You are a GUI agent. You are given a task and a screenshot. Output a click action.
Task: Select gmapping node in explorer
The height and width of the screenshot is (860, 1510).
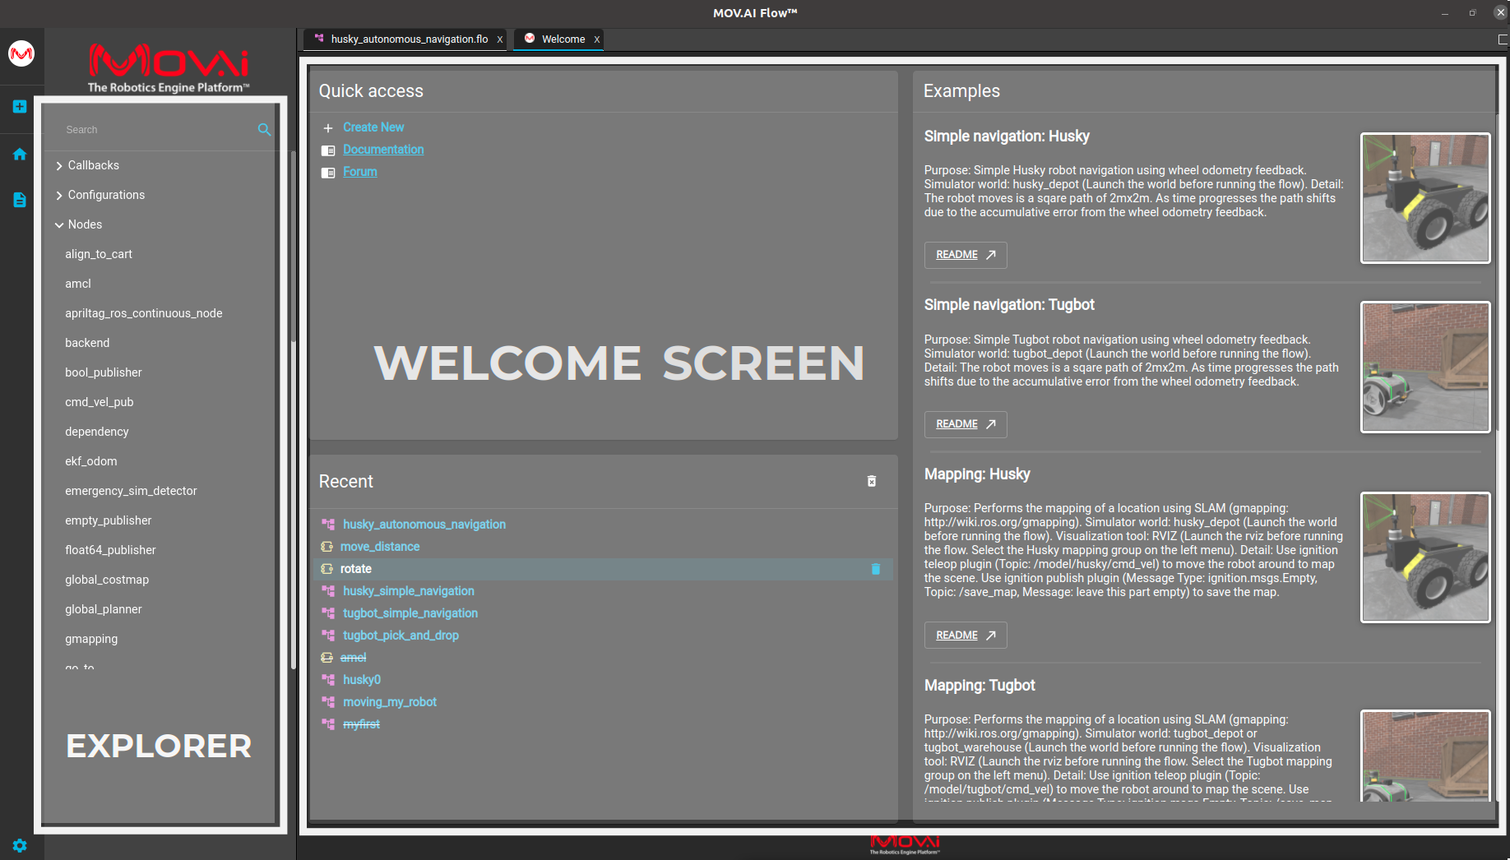click(91, 639)
